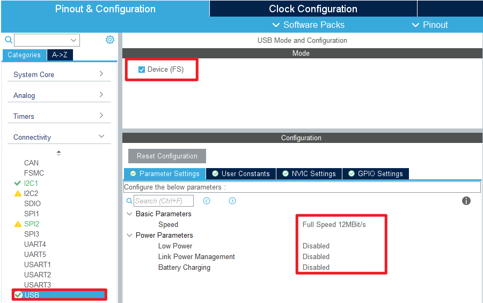Open the NVIC Settings tab
Screen dimensions: 483x303
click(x=309, y=173)
